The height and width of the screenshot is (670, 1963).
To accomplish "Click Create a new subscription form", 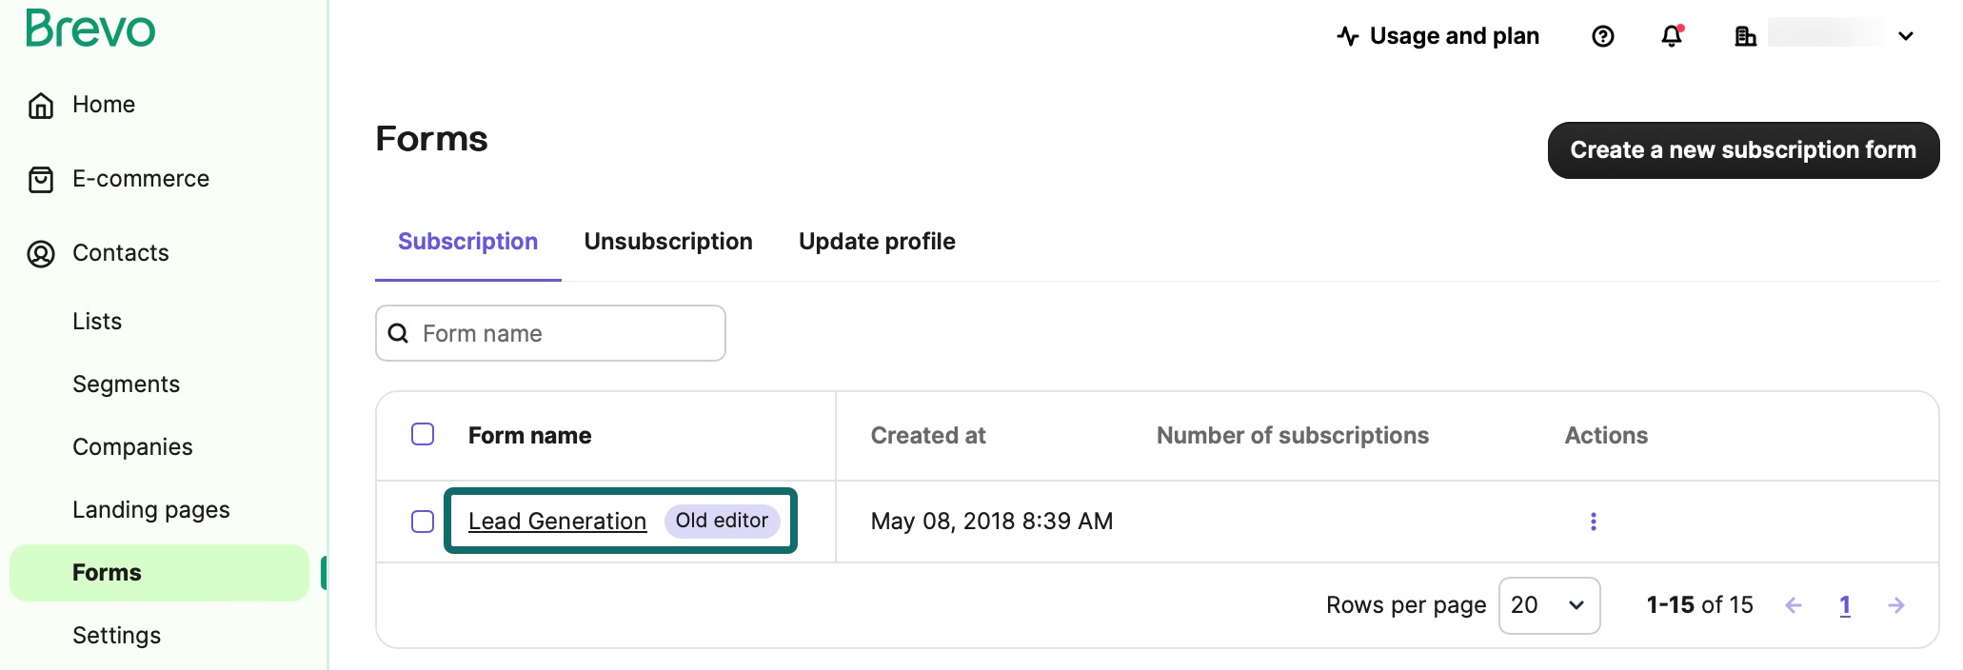I will 1742,150.
